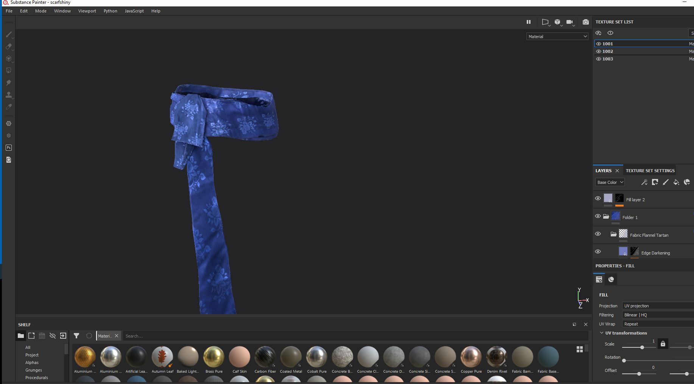Select the Polygon Fill tool

coord(9,71)
